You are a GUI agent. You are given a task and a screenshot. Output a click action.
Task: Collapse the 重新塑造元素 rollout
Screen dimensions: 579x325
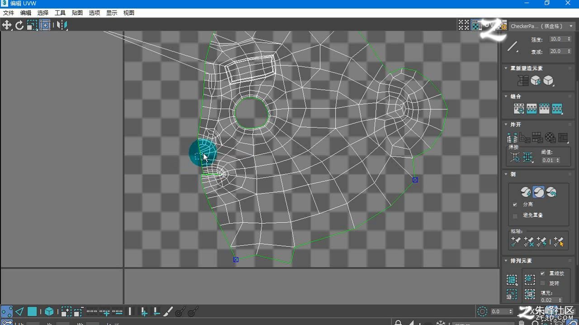(x=506, y=68)
